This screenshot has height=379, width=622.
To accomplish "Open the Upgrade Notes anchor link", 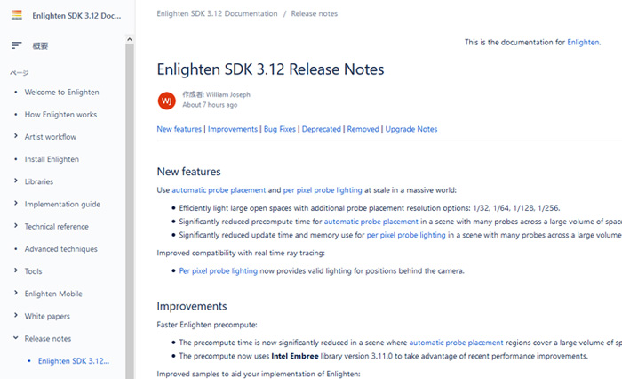I will tap(411, 129).
